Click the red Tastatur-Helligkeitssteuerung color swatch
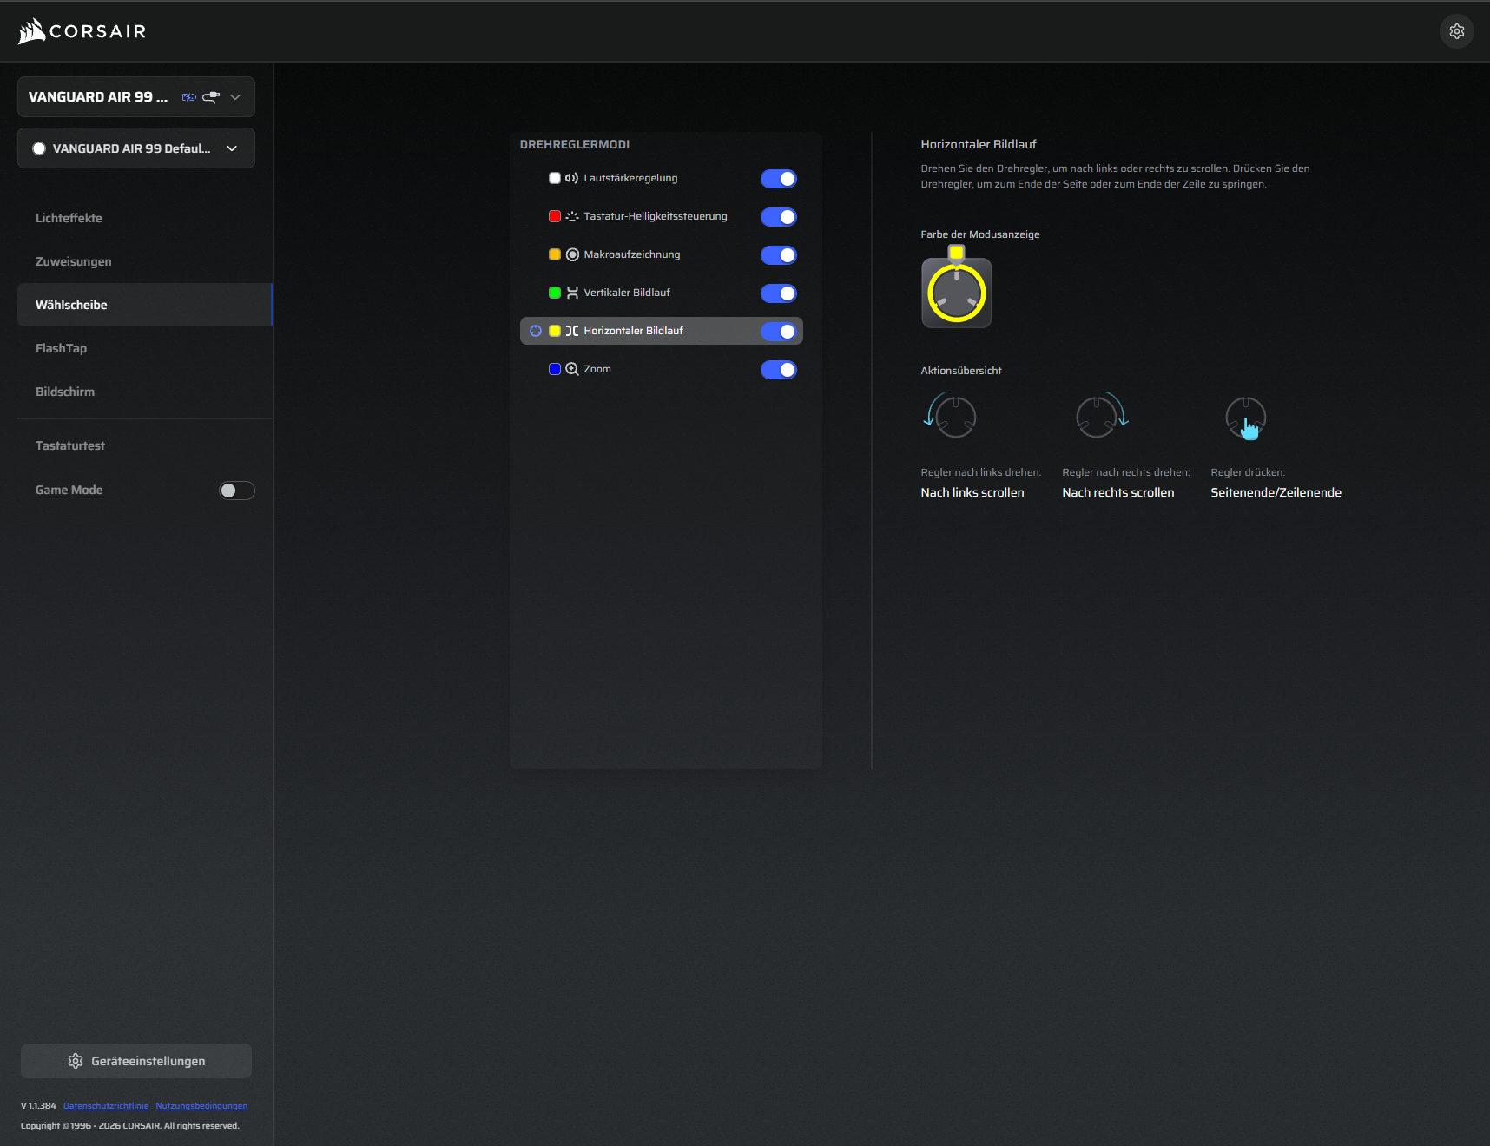This screenshot has width=1490, height=1146. pos(555,216)
